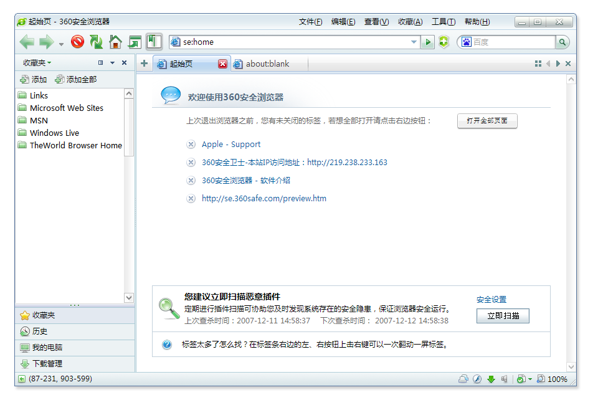
Task: Open the Microsoft Web Sites folder
Action: (60, 108)
